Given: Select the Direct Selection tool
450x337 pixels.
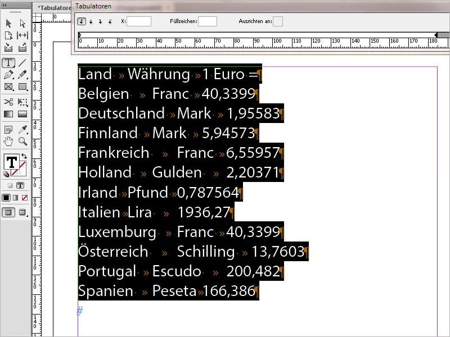Looking at the screenshot, I should click(x=21, y=23).
